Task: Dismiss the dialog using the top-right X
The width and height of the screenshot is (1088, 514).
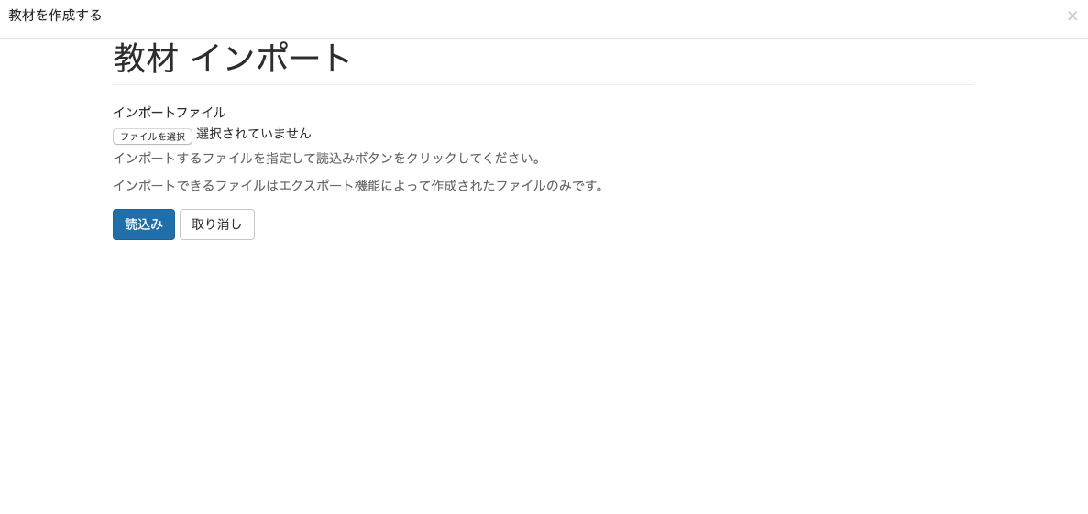Action: [x=1072, y=16]
